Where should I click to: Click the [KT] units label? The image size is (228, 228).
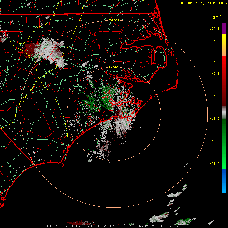pos(216,17)
